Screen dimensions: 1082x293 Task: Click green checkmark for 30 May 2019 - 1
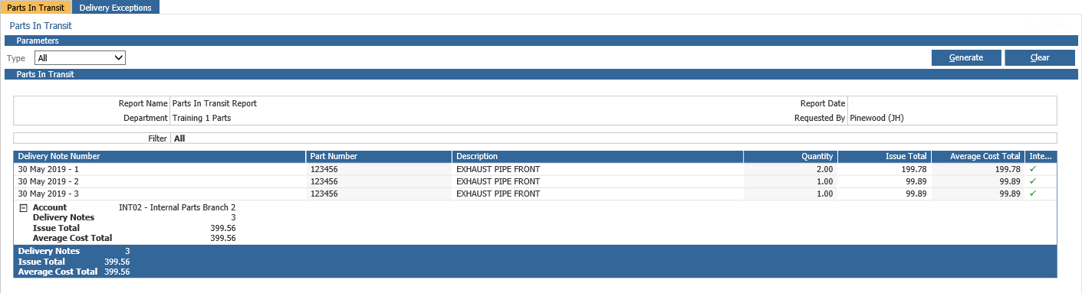(x=1033, y=169)
